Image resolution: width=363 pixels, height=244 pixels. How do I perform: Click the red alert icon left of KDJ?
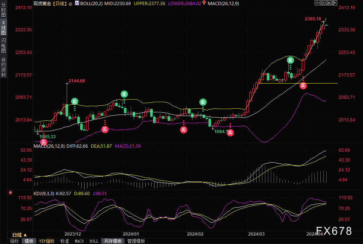(x=11, y=193)
